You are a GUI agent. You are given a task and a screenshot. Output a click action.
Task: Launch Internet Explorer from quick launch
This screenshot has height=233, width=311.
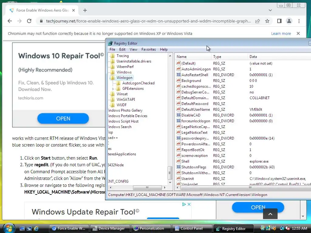[36, 228]
